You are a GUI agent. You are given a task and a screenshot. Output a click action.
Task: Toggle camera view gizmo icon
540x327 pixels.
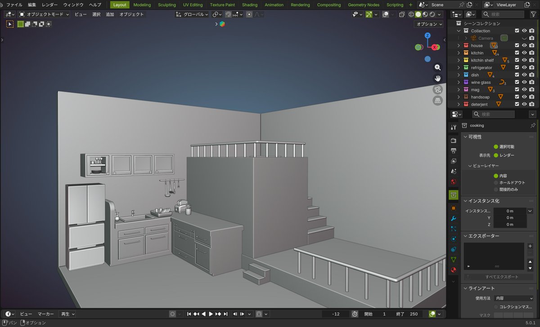pos(437,89)
